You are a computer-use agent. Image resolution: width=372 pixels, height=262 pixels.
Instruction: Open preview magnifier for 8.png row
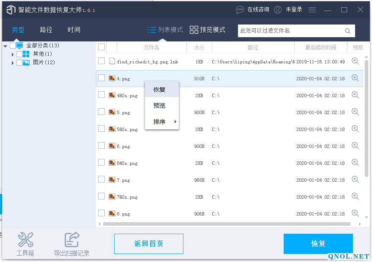(x=356, y=213)
